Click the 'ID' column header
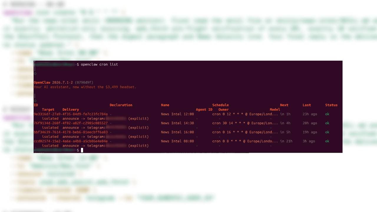This screenshot has width=377, height=212. 36,105
